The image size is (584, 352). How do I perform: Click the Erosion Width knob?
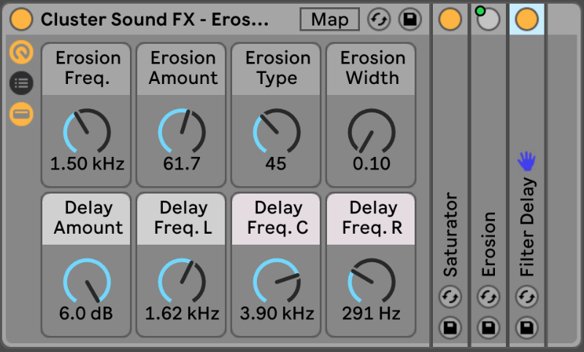pos(372,131)
